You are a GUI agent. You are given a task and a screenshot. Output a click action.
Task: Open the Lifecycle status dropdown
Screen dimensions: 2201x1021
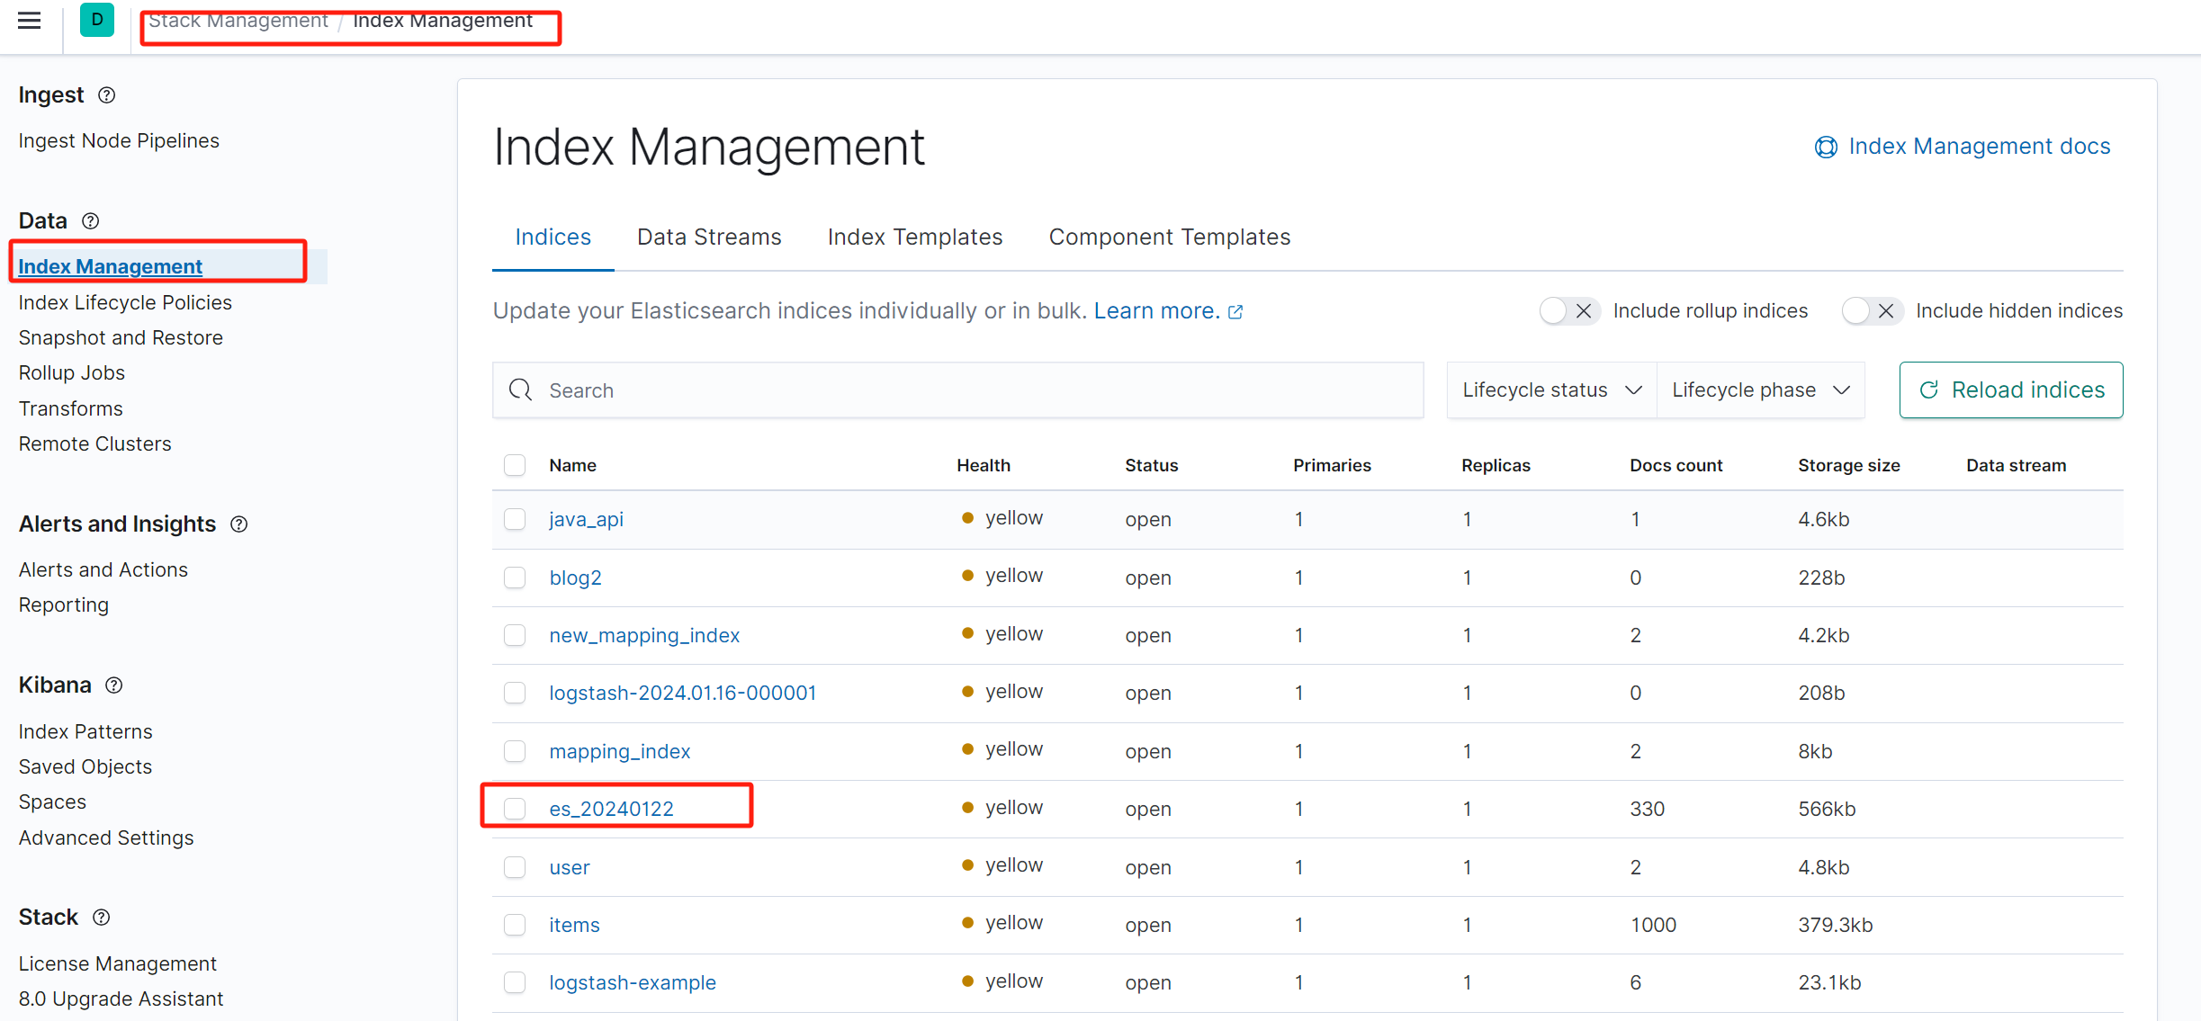(x=1551, y=390)
